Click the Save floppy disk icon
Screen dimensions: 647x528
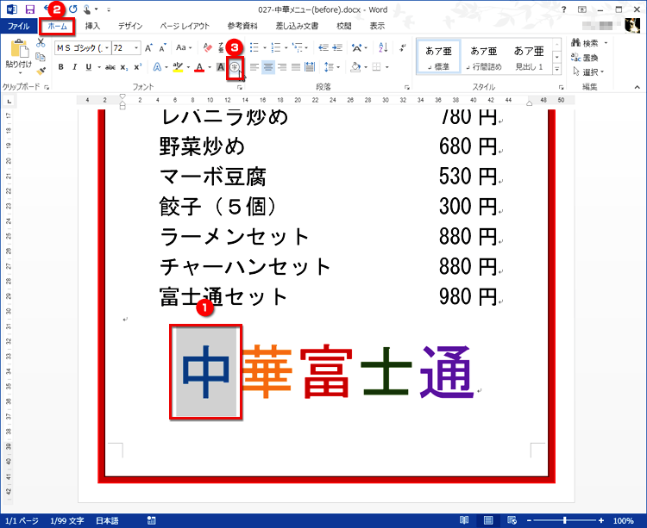[x=29, y=9]
